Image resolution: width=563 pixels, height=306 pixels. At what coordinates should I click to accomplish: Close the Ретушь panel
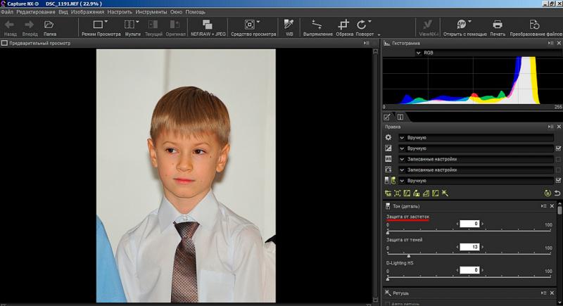552,293
